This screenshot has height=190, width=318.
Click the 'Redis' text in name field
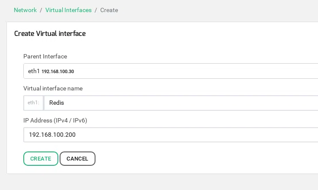coord(57,103)
